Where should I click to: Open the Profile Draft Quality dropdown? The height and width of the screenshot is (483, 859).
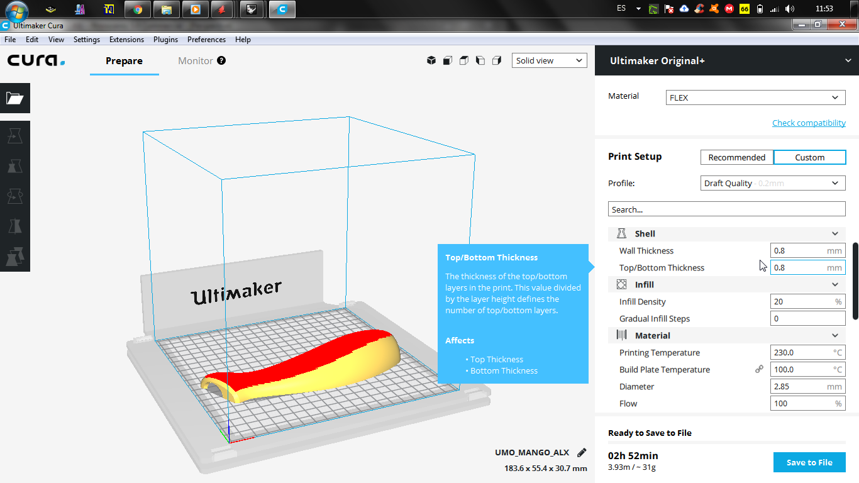(x=773, y=183)
